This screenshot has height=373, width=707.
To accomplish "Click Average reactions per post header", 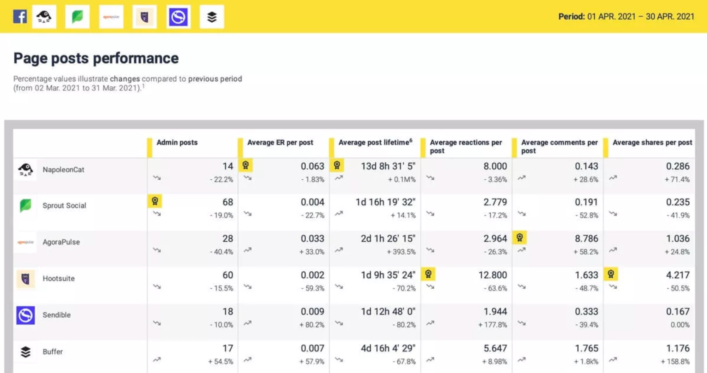I will pos(466,146).
